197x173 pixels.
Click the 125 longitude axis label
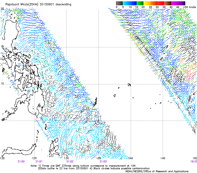[x=34, y=158]
